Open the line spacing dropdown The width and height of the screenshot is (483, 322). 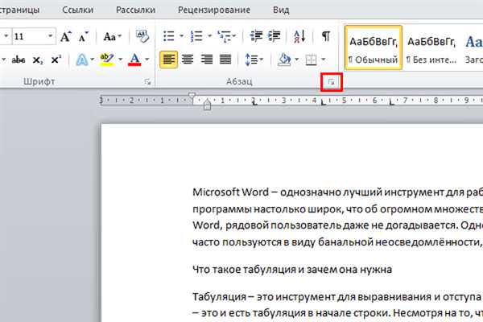point(254,60)
